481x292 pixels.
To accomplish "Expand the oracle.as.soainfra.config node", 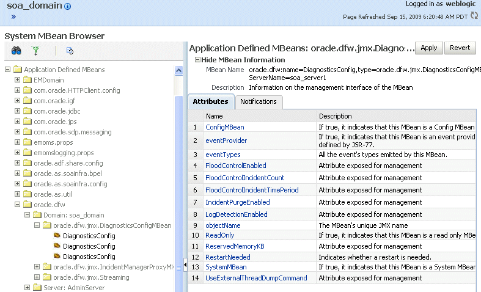I will tap(18, 184).
